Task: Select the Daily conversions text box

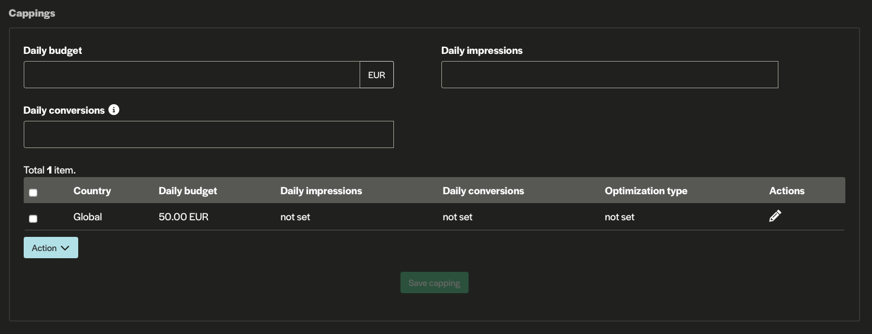Action: pos(209,134)
